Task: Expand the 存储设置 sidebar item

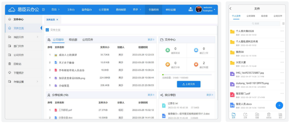Action: [x=37, y=82]
